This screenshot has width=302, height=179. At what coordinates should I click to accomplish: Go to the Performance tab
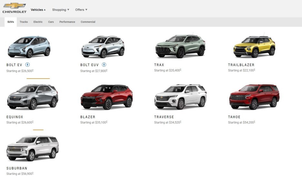[67, 22]
